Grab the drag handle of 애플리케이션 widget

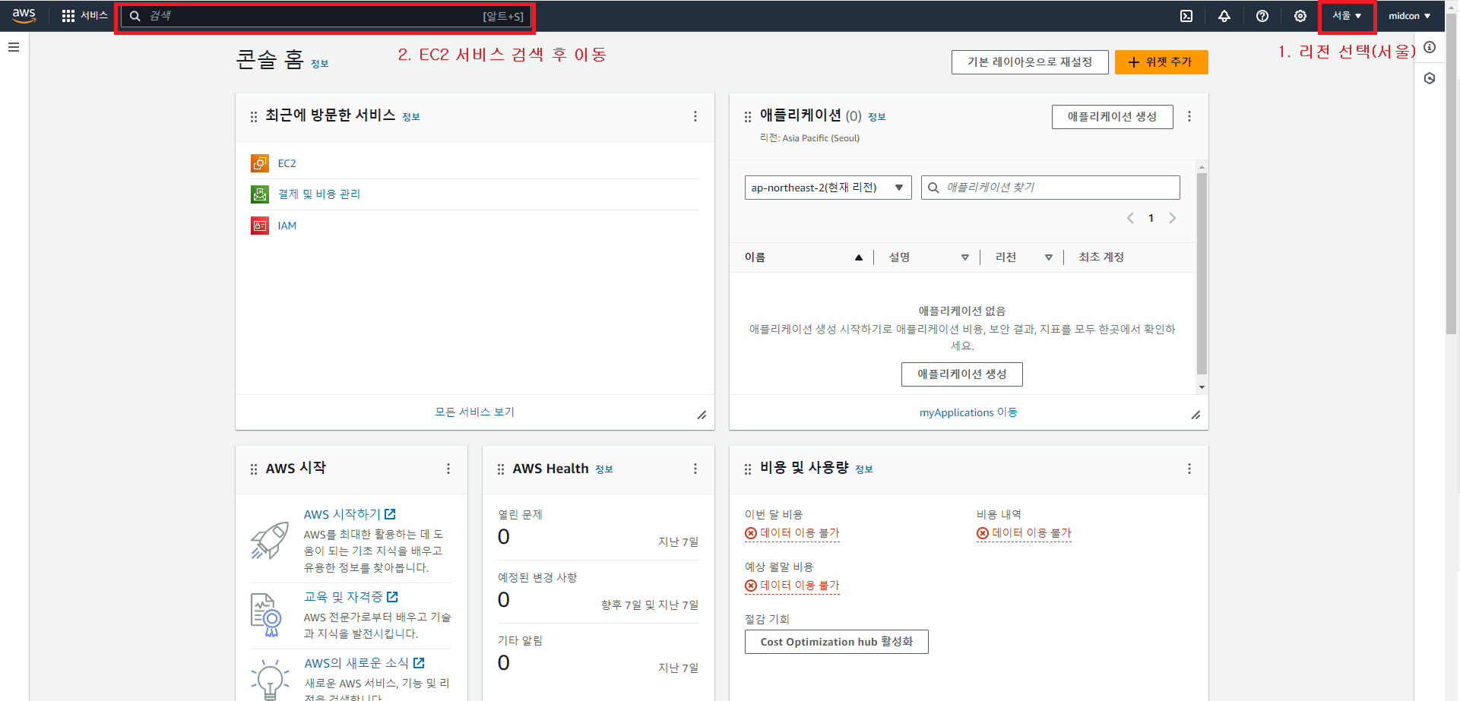click(748, 117)
